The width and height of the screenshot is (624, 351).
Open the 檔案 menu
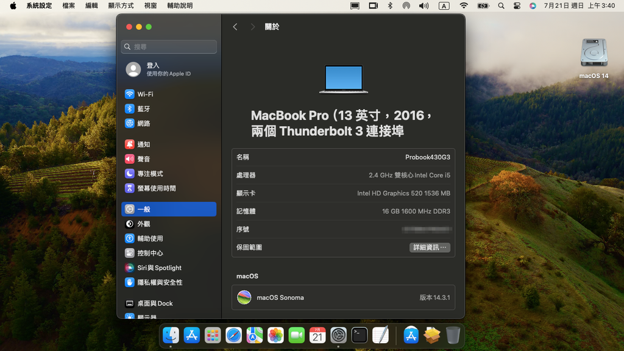68,5
